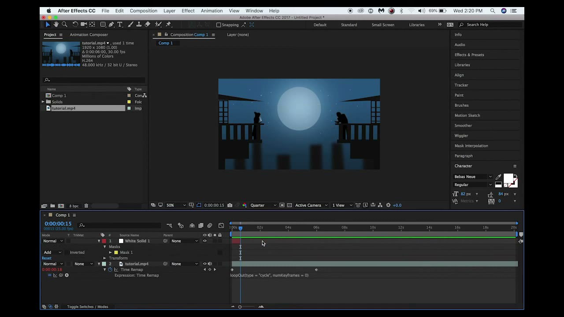The width and height of the screenshot is (564, 317).
Task: Select the Selection arrow tool
Action: [x=48, y=25]
